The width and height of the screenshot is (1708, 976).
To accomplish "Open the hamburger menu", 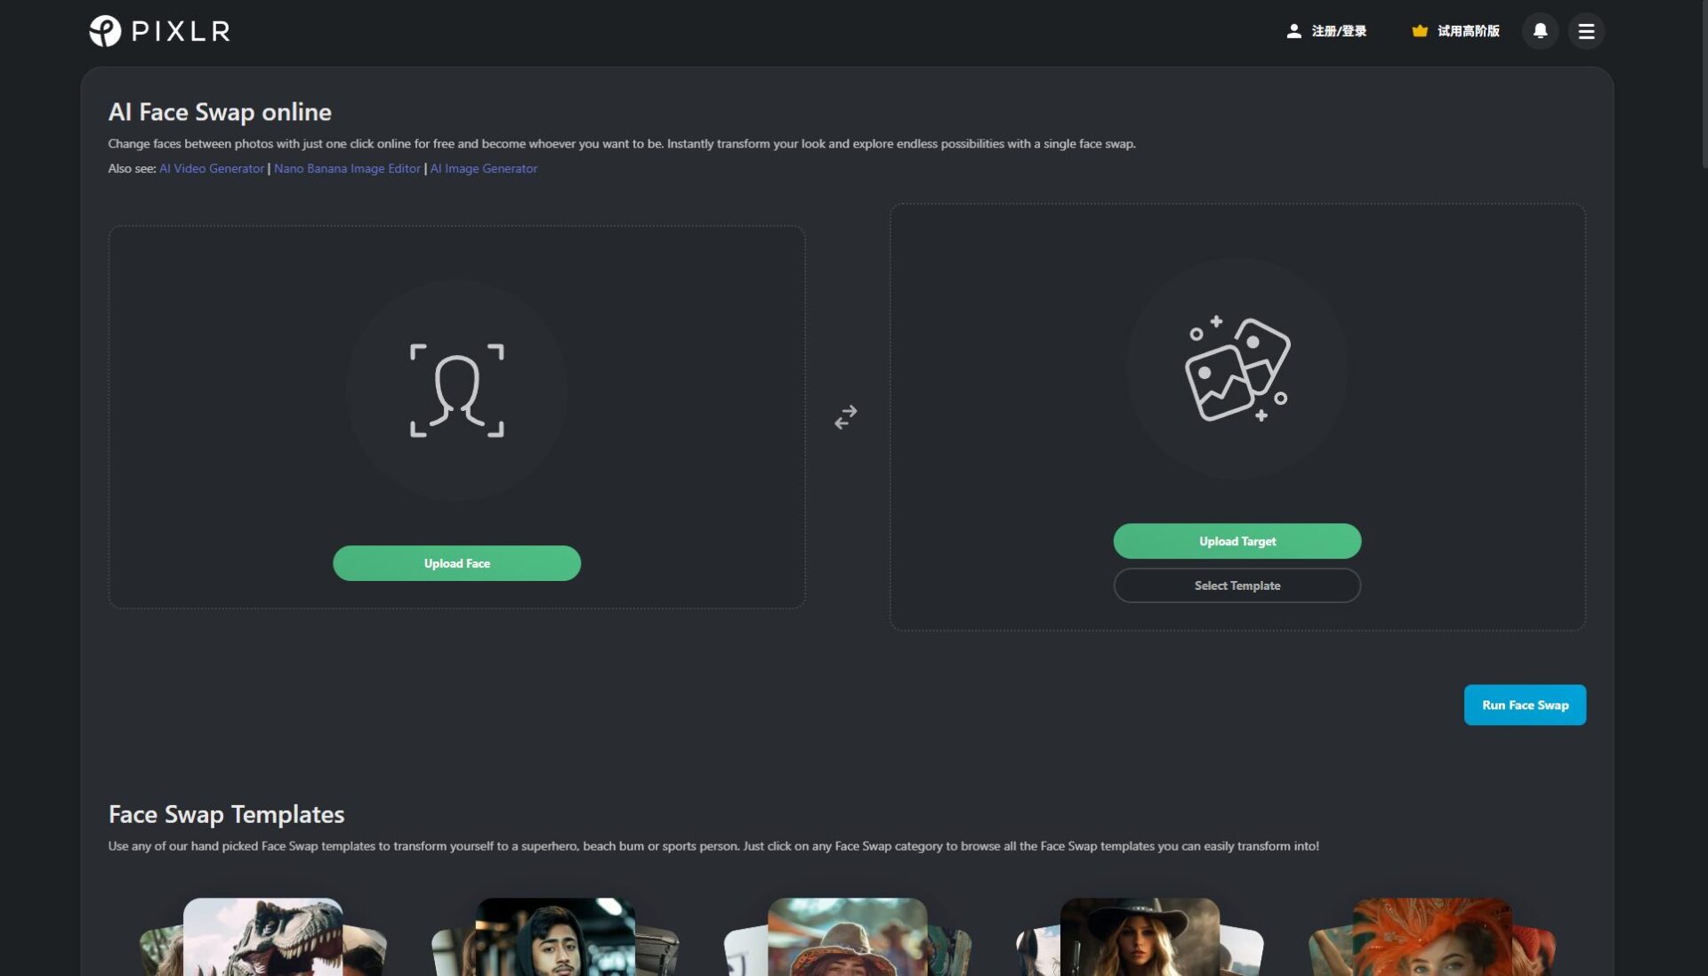I will pyautogui.click(x=1585, y=31).
